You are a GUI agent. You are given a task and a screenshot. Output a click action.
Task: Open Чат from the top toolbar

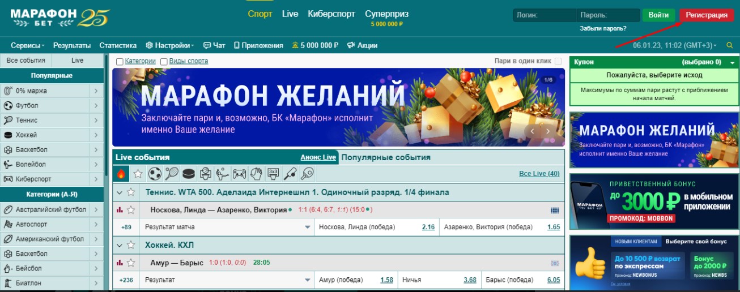tap(214, 45)
